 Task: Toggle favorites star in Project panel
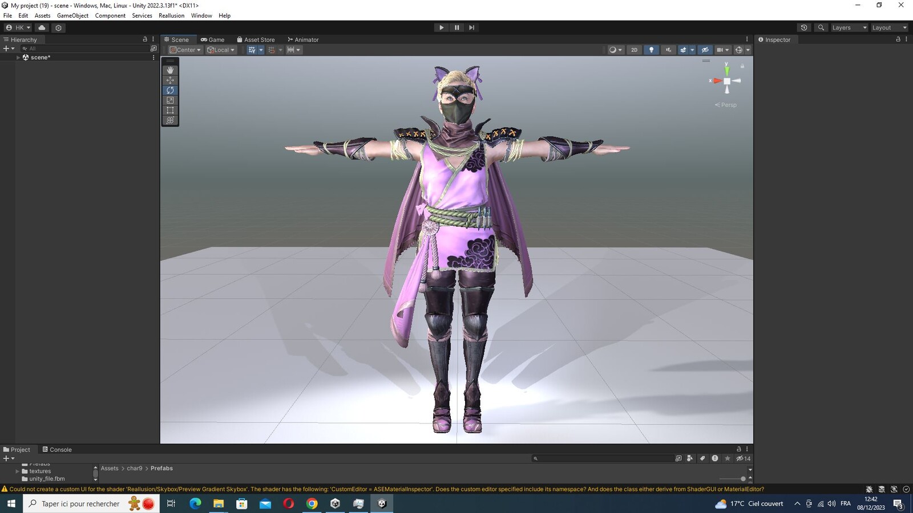click(x=728, y=458)
